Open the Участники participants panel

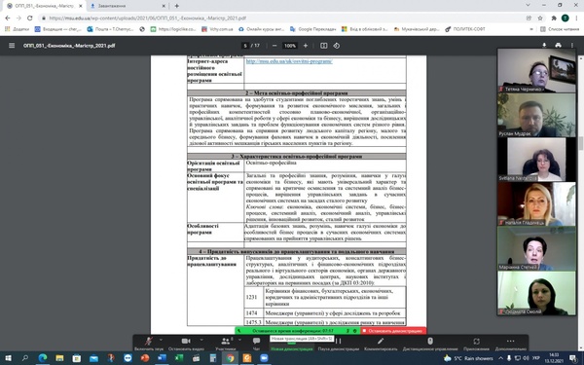click(x=226, y=344)
